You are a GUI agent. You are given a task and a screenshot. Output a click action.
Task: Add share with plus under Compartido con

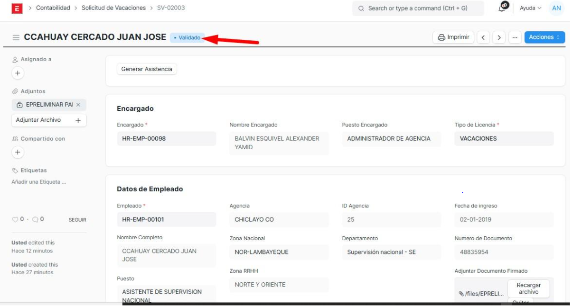point(18,152)
